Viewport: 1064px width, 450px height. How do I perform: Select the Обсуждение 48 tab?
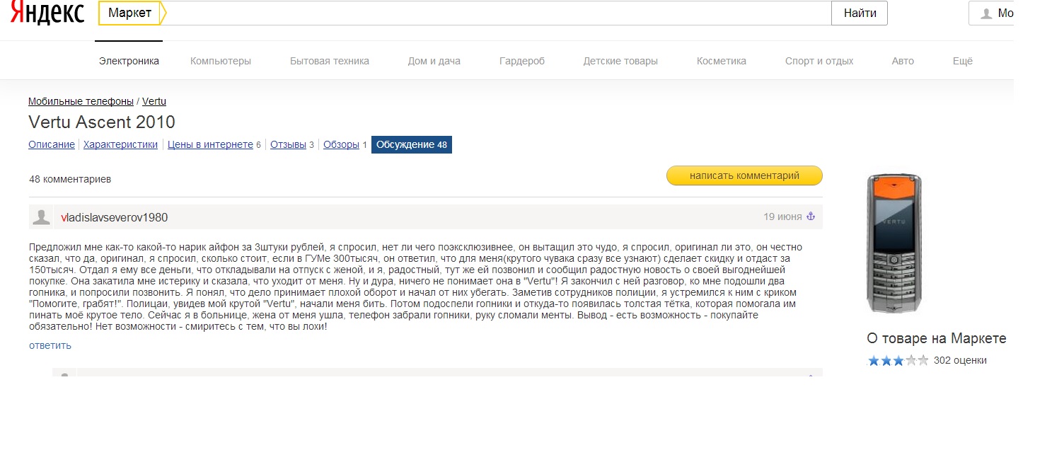click(412, 144)
